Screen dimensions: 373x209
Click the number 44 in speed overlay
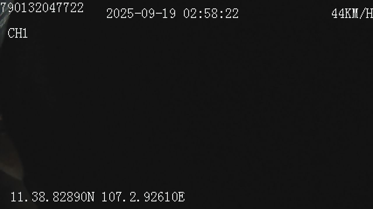(x=338, y=14)
